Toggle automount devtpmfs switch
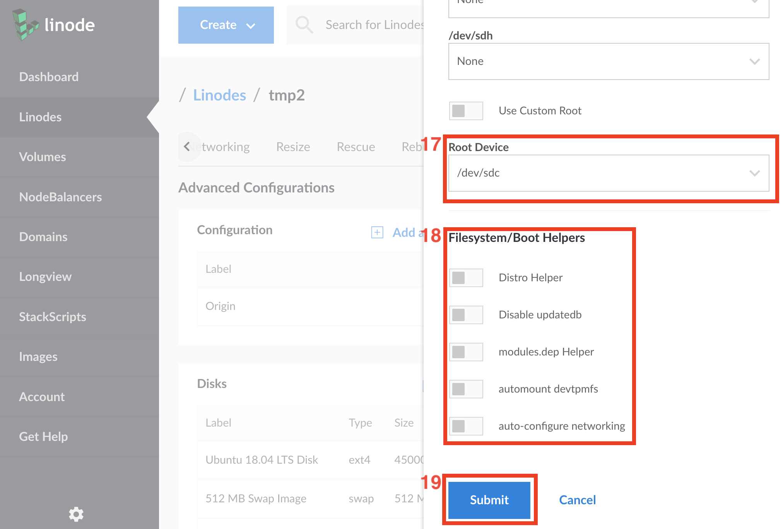 coord(466,389)
